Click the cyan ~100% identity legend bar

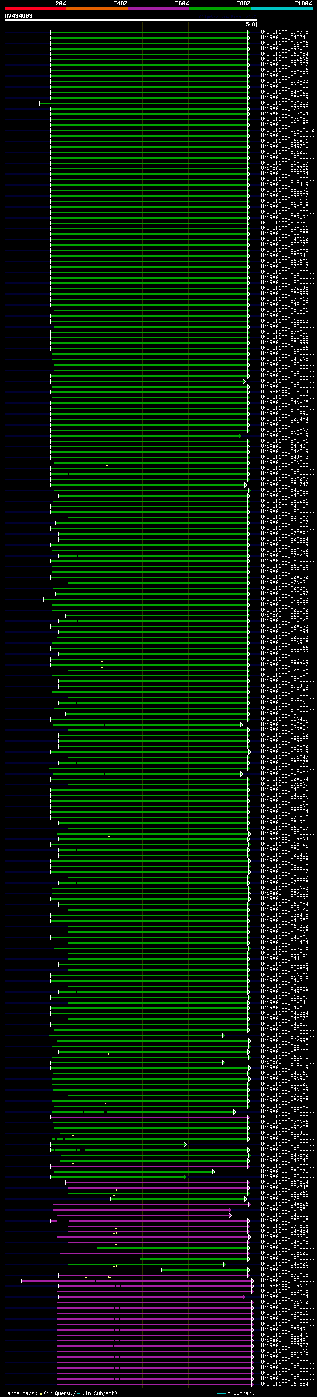pyautogui.click(x=281, y=9)
